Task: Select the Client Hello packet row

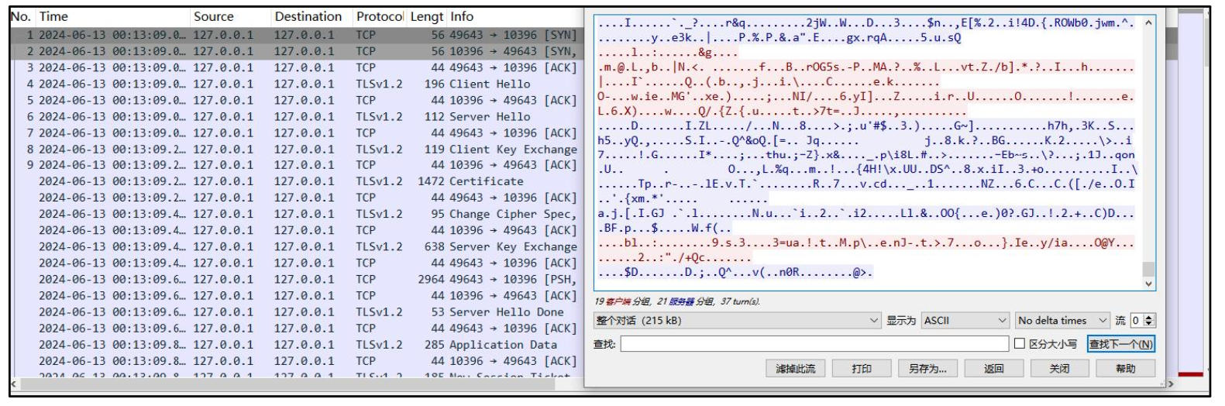Action: (295, 84)
